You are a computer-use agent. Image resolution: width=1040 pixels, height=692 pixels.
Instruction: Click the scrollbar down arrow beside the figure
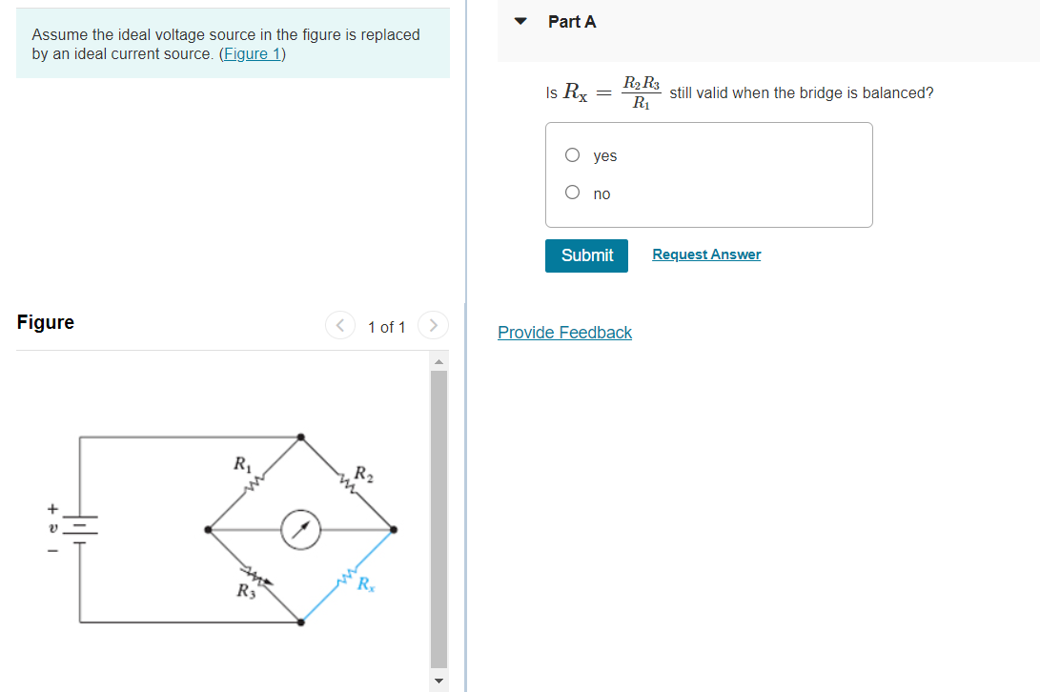pyautogui.click(x=438, y=679)
